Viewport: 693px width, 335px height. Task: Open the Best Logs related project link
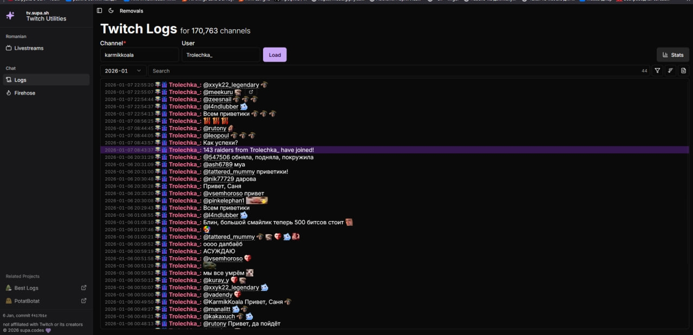[x=46, y=288]
